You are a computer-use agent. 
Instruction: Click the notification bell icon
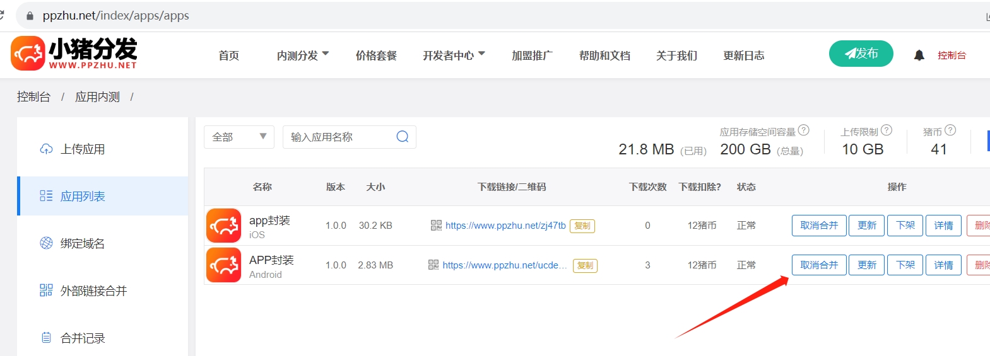(x=919, y=55)
